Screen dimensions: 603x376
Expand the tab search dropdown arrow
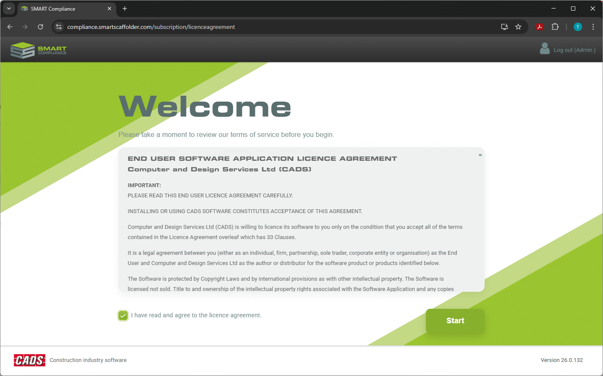point(9,9)
